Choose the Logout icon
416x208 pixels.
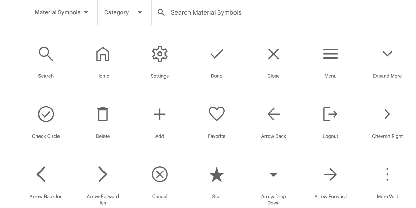tap(330, 114)
